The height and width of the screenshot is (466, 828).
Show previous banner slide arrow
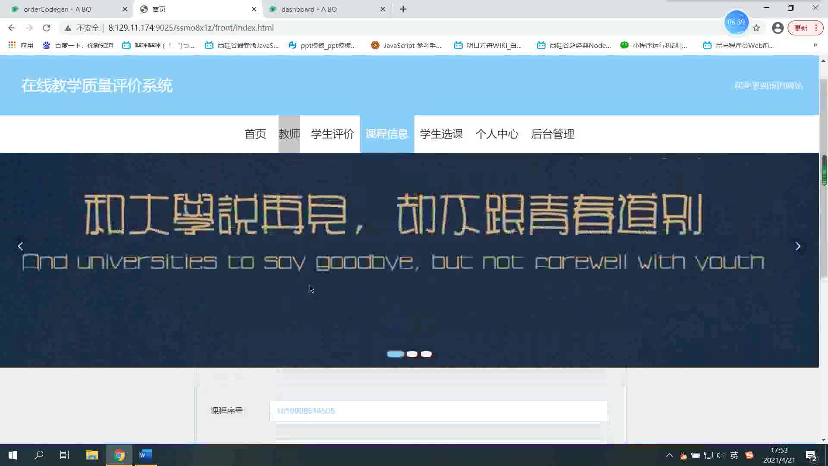coord(20,246)
